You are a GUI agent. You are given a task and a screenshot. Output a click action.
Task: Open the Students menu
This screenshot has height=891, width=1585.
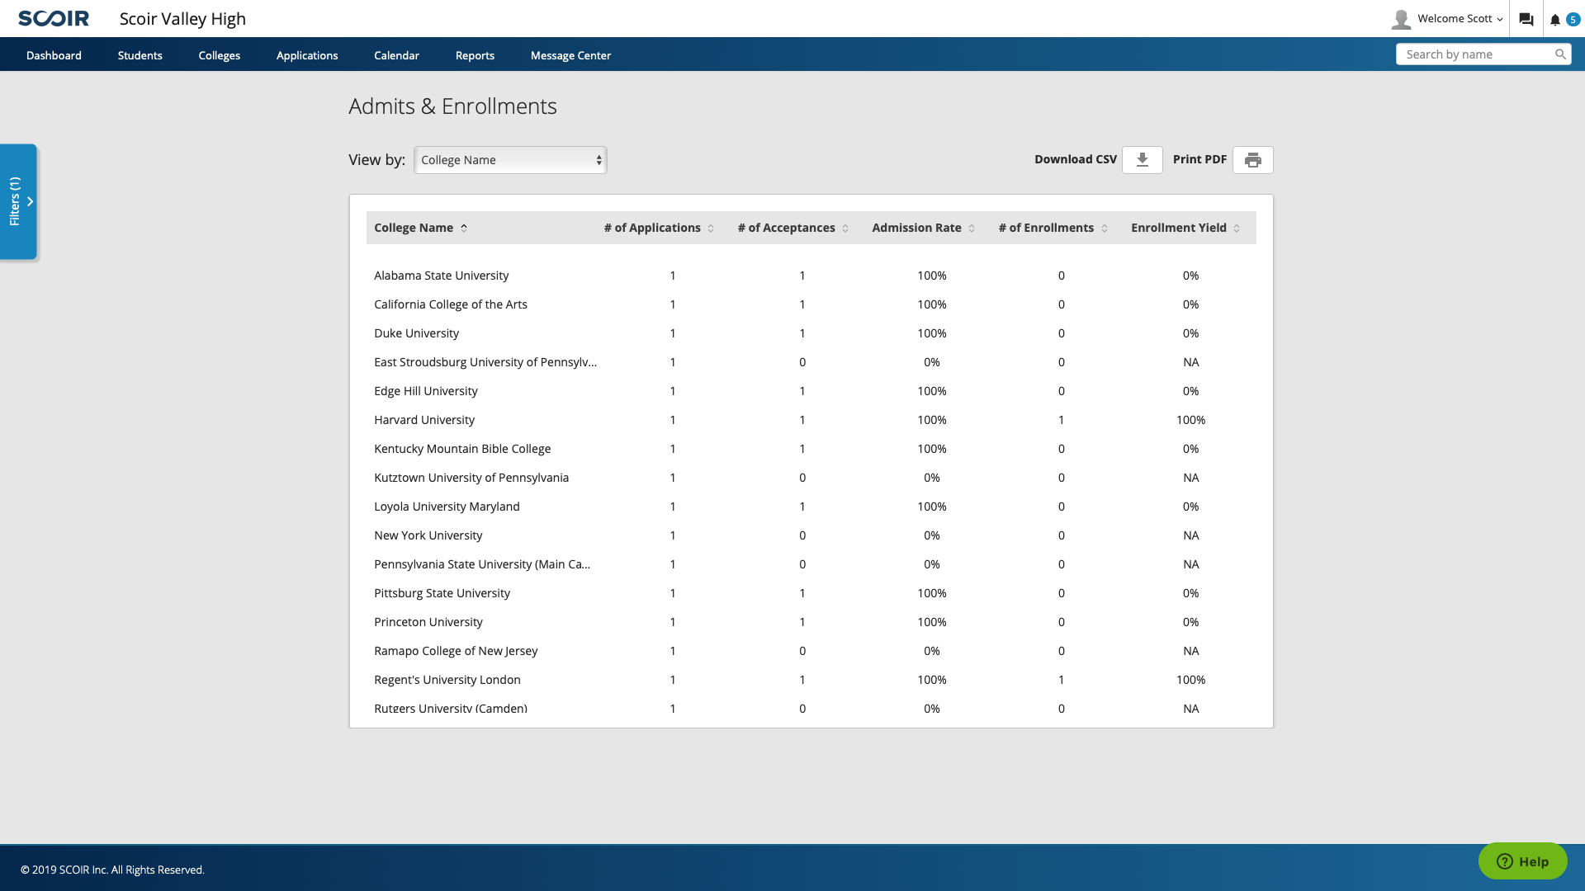point(140,55)
